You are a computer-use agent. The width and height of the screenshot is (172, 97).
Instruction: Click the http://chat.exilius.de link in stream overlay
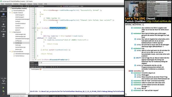tap(159, 21)
